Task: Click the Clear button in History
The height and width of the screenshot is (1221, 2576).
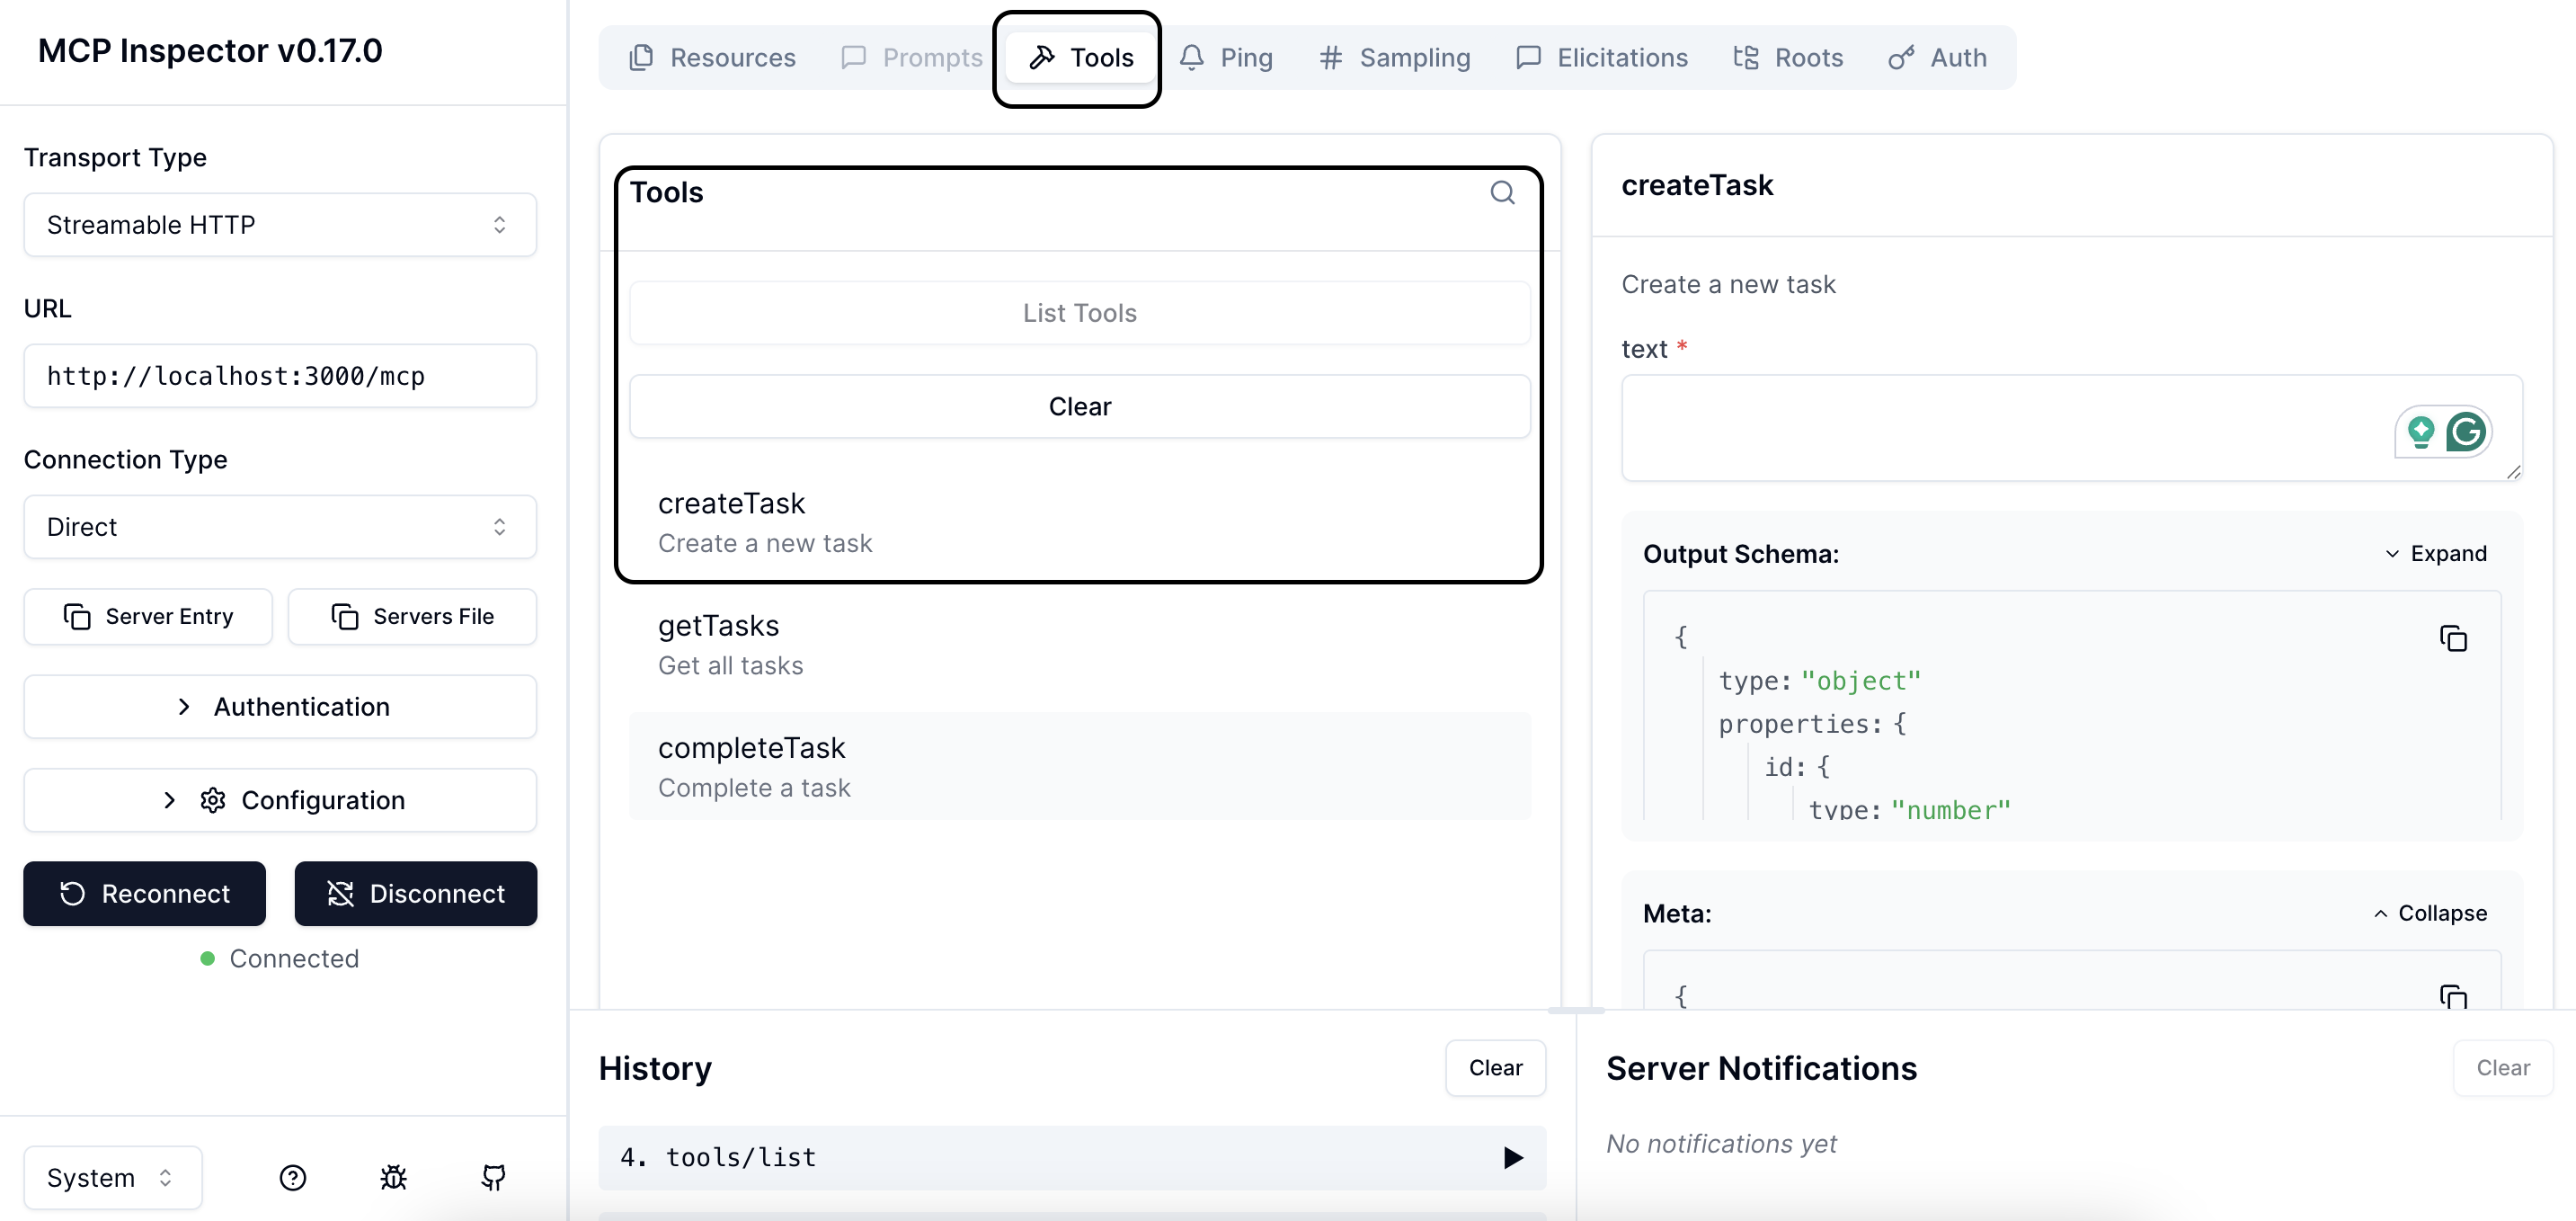Action: point(1495,1068)
